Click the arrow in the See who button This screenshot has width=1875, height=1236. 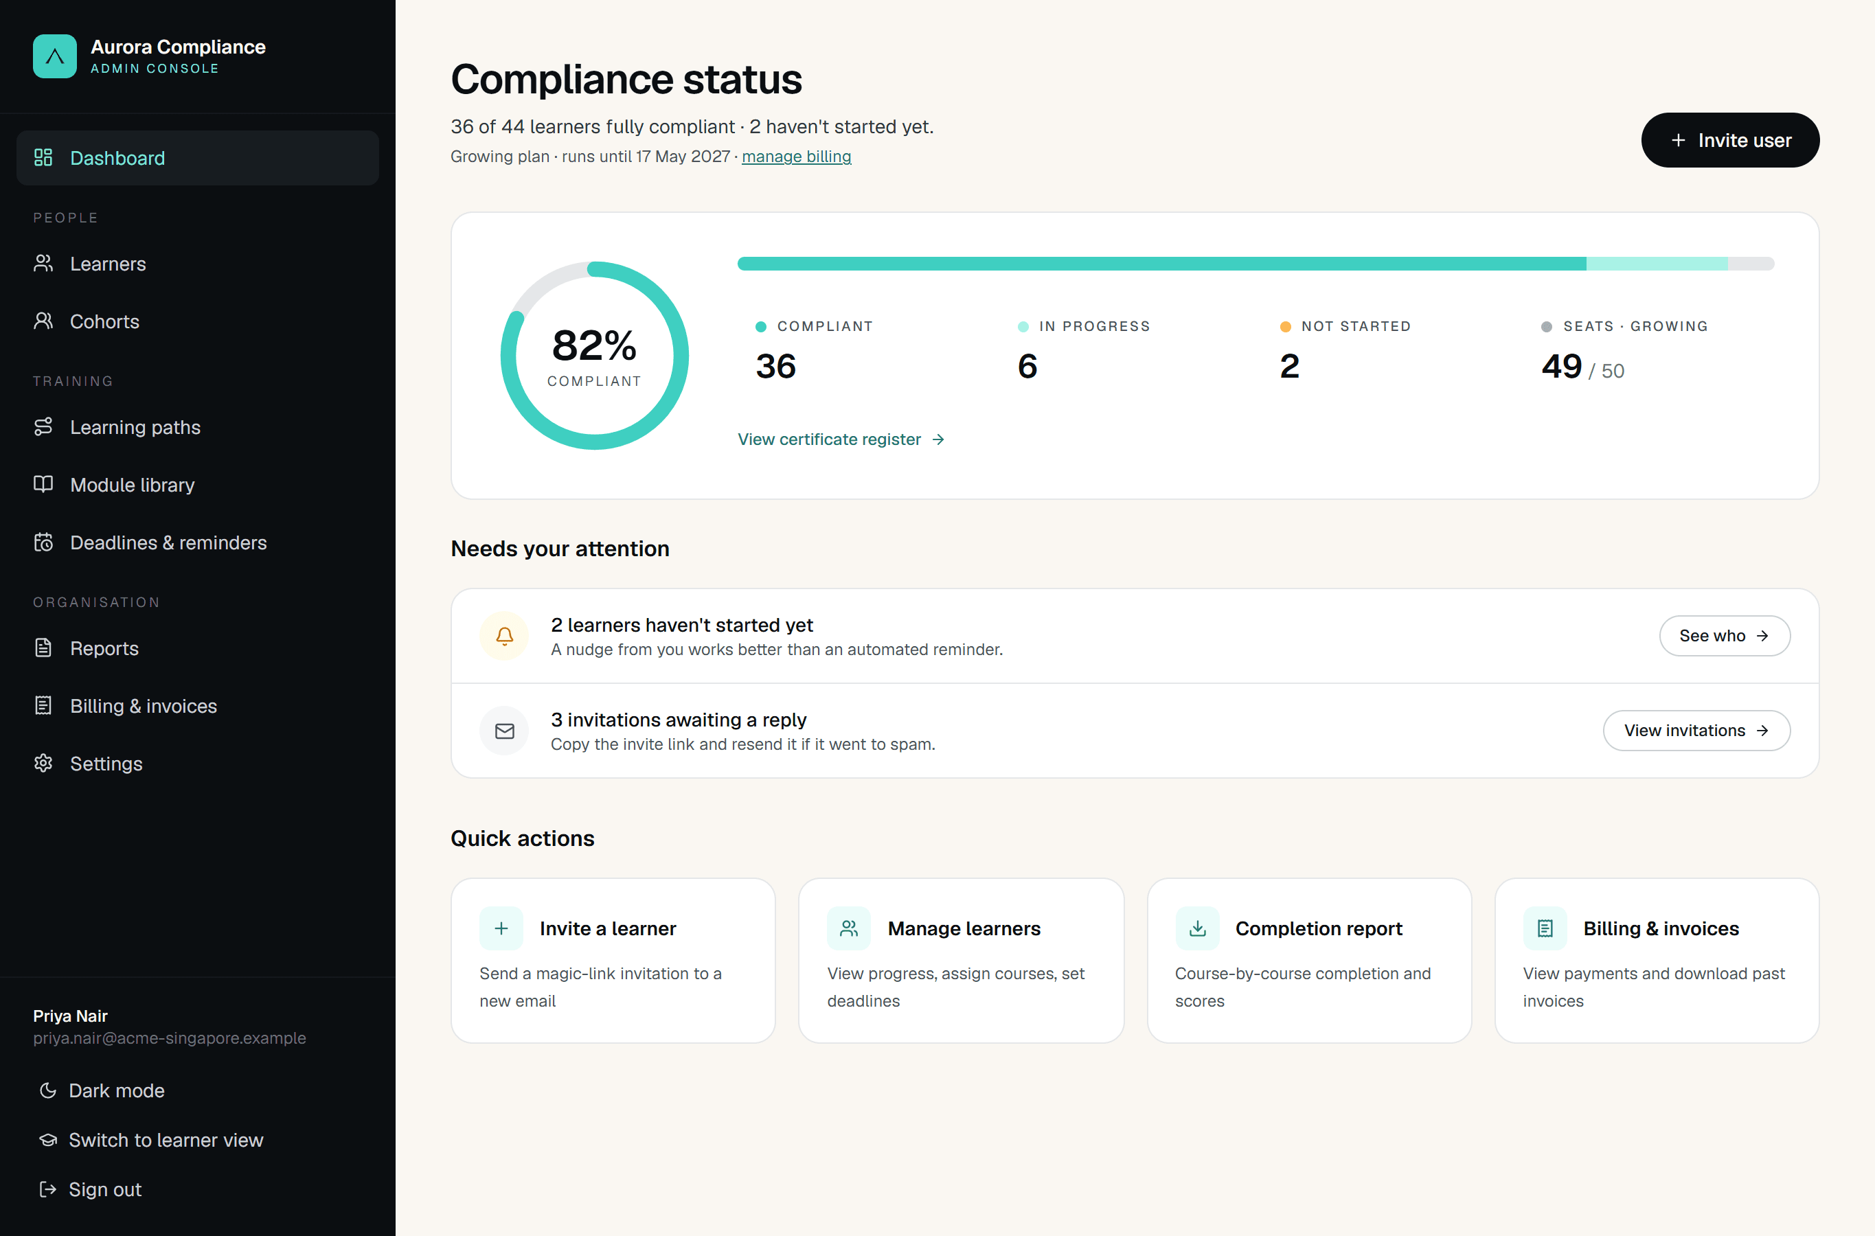tap(1762, 636)
